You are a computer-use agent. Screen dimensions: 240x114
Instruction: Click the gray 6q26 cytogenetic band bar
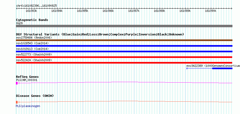pos(124,26)
